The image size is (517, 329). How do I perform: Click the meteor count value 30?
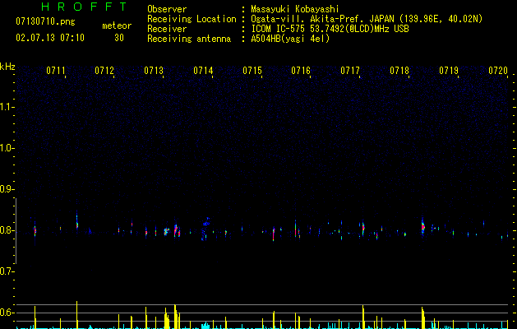[x=119, y=38]
